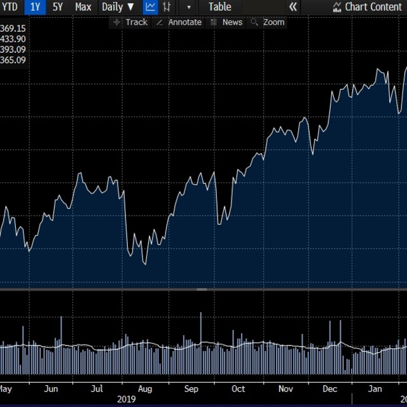
Task: Select the 1Y time range
Action: point(36,7)
